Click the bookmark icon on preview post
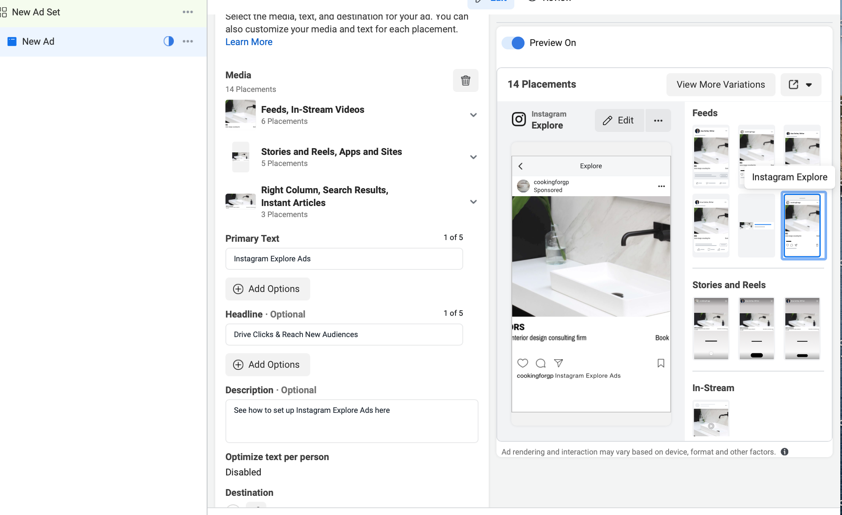Viewport: 842px width, 515px height. pyautogui.click(x=660, y=362)
